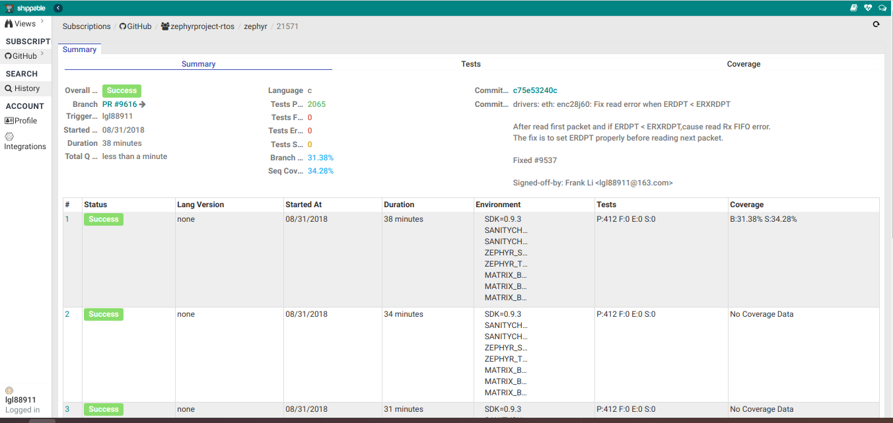Screen dimensions: 893x423
Task: Click the GitHub breadcrumb link
Action: point(139,26)
